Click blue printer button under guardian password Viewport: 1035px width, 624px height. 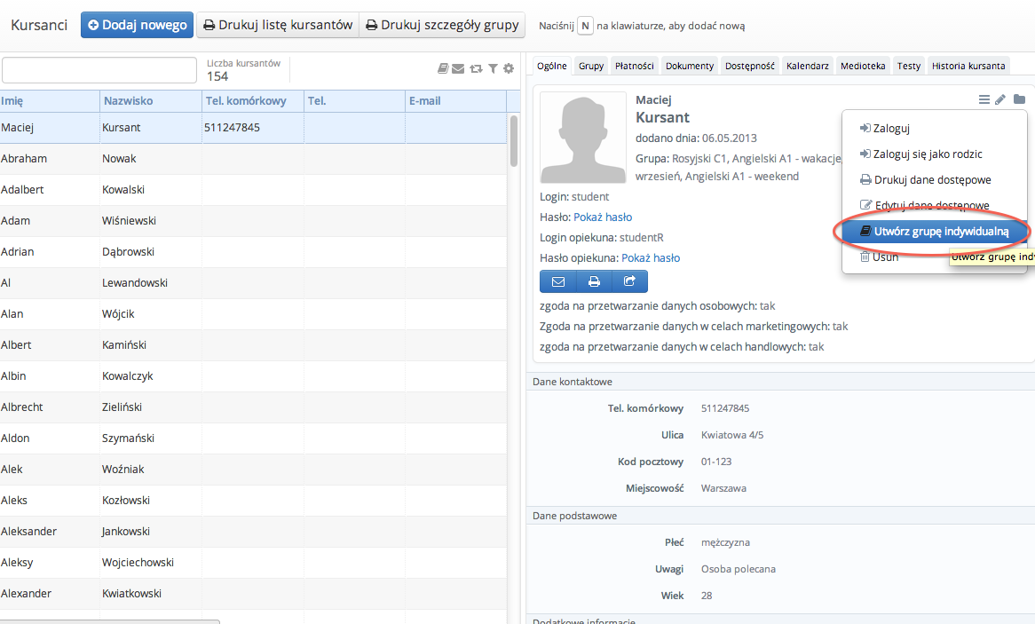(594, 281)
